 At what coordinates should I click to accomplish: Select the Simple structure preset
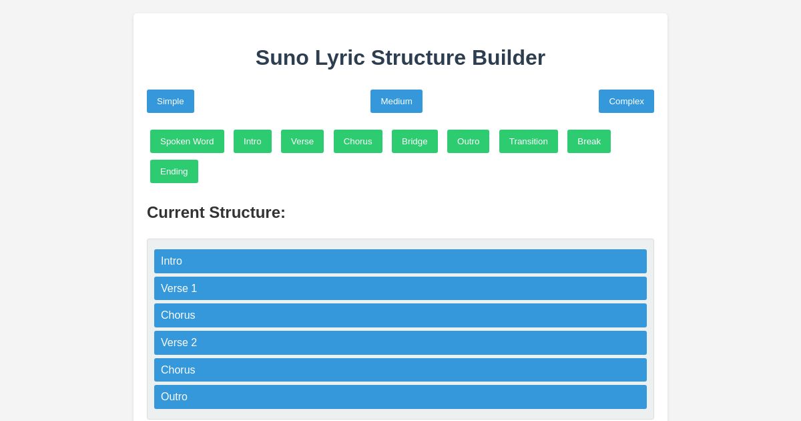(170, 101)
